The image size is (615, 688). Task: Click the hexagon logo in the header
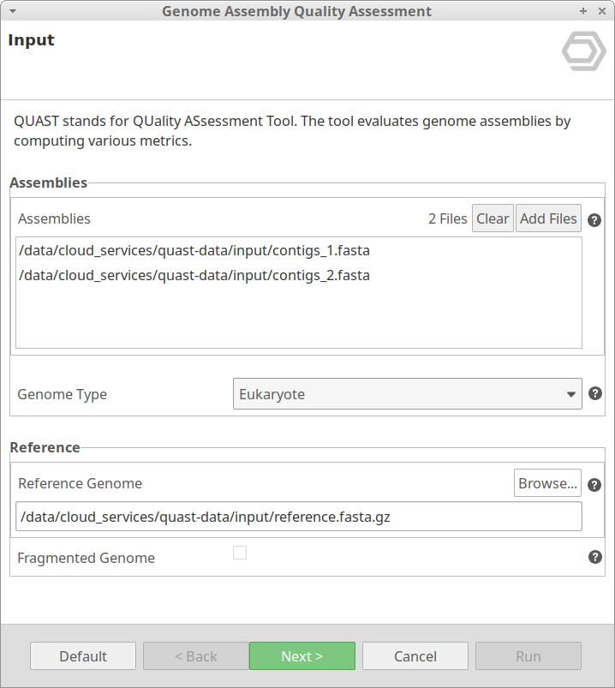click(x=583, y=51)
